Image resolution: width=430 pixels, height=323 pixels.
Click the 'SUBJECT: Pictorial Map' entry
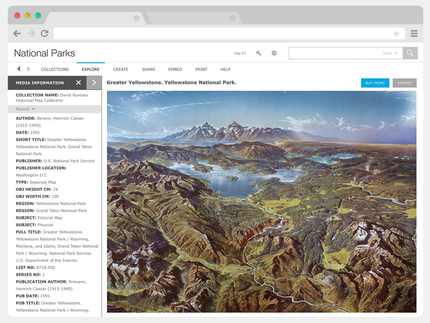pyautogui.click(x=39, y=218)
